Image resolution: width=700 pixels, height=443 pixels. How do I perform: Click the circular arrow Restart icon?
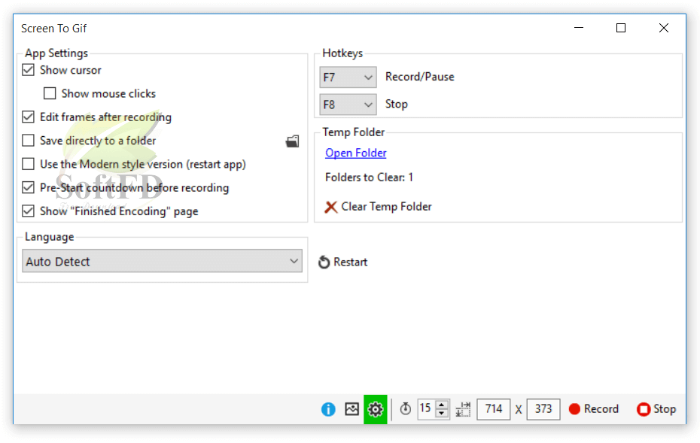tap(324, 262)
